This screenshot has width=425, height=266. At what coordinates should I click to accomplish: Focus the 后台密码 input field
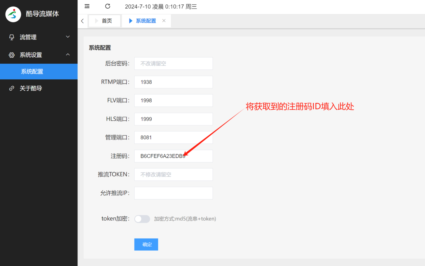[x=173, y=64]
